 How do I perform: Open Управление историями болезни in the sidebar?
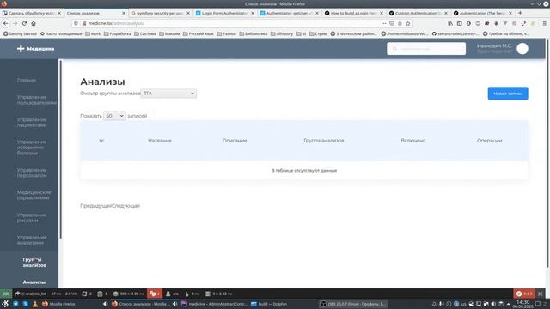(x=32, y=148)
